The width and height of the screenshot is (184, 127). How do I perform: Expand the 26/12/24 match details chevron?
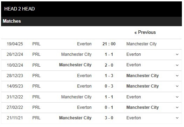point(177,54)
